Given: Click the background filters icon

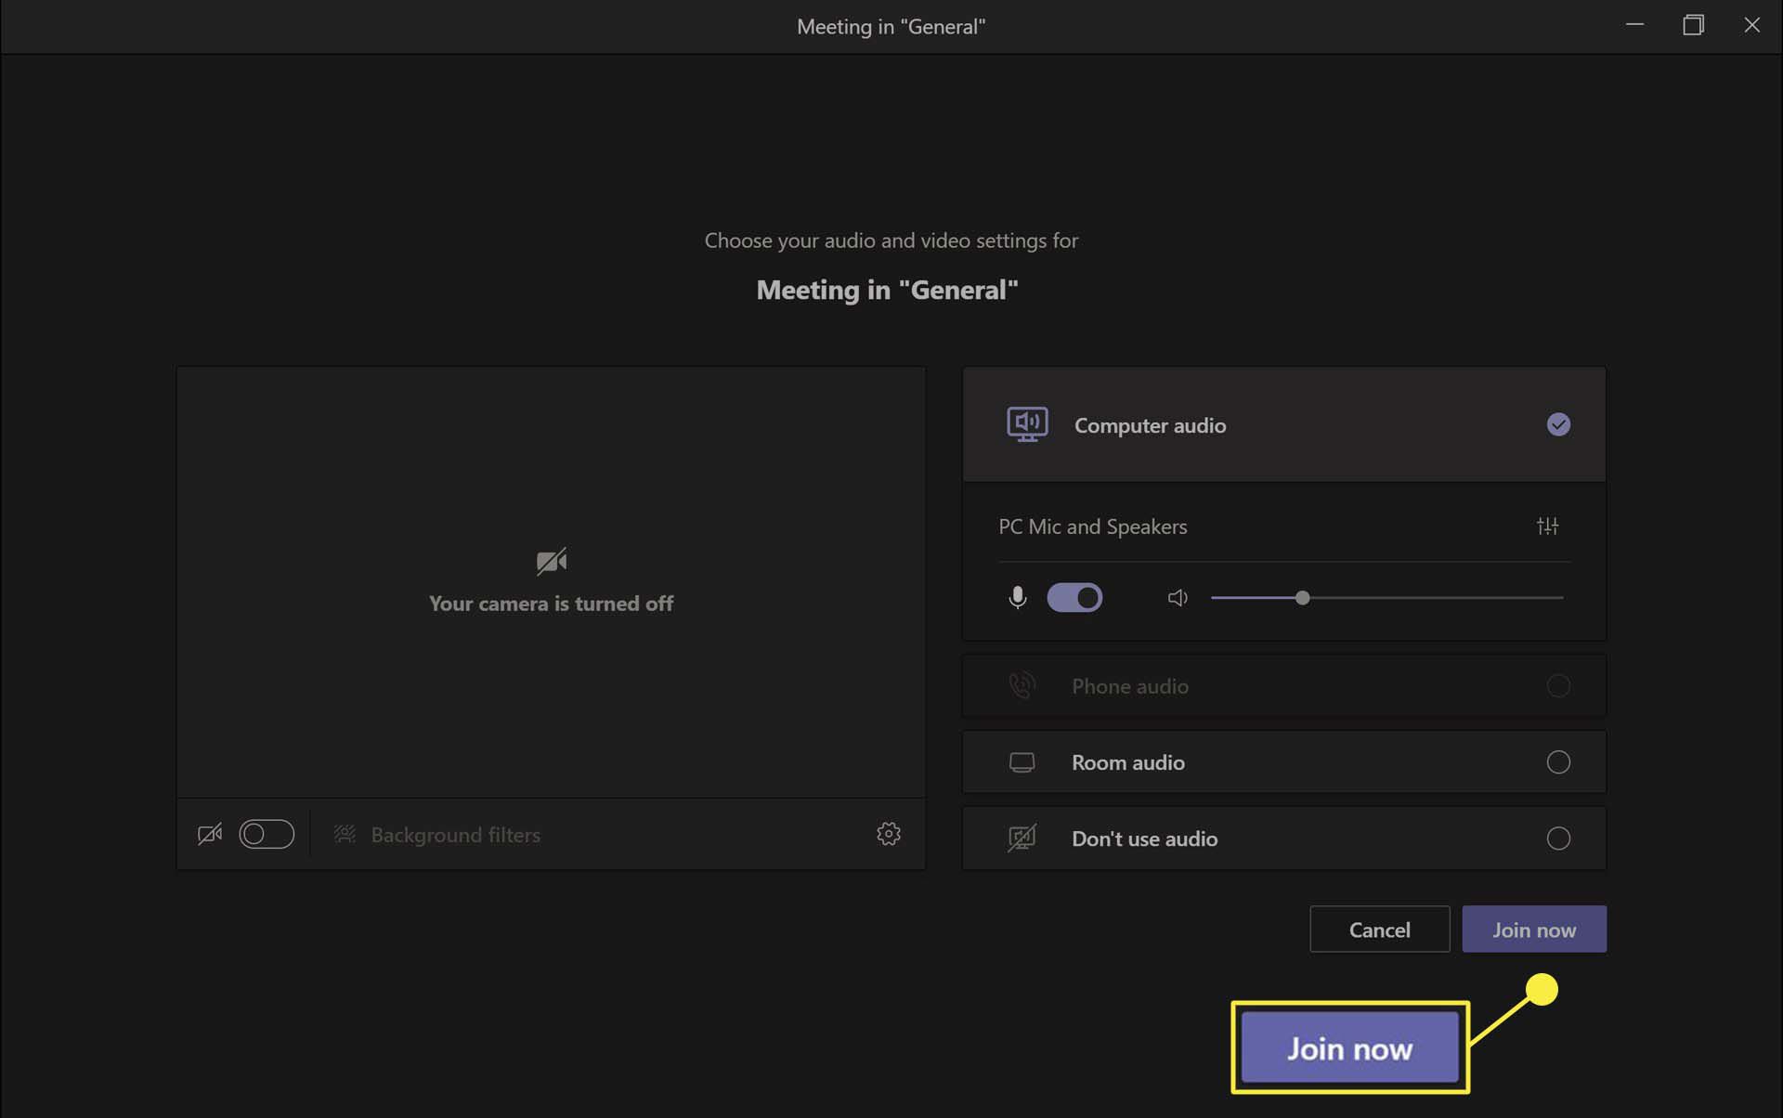Looking at the screenshot, I should pyautogui.click(x=343, y=835).
